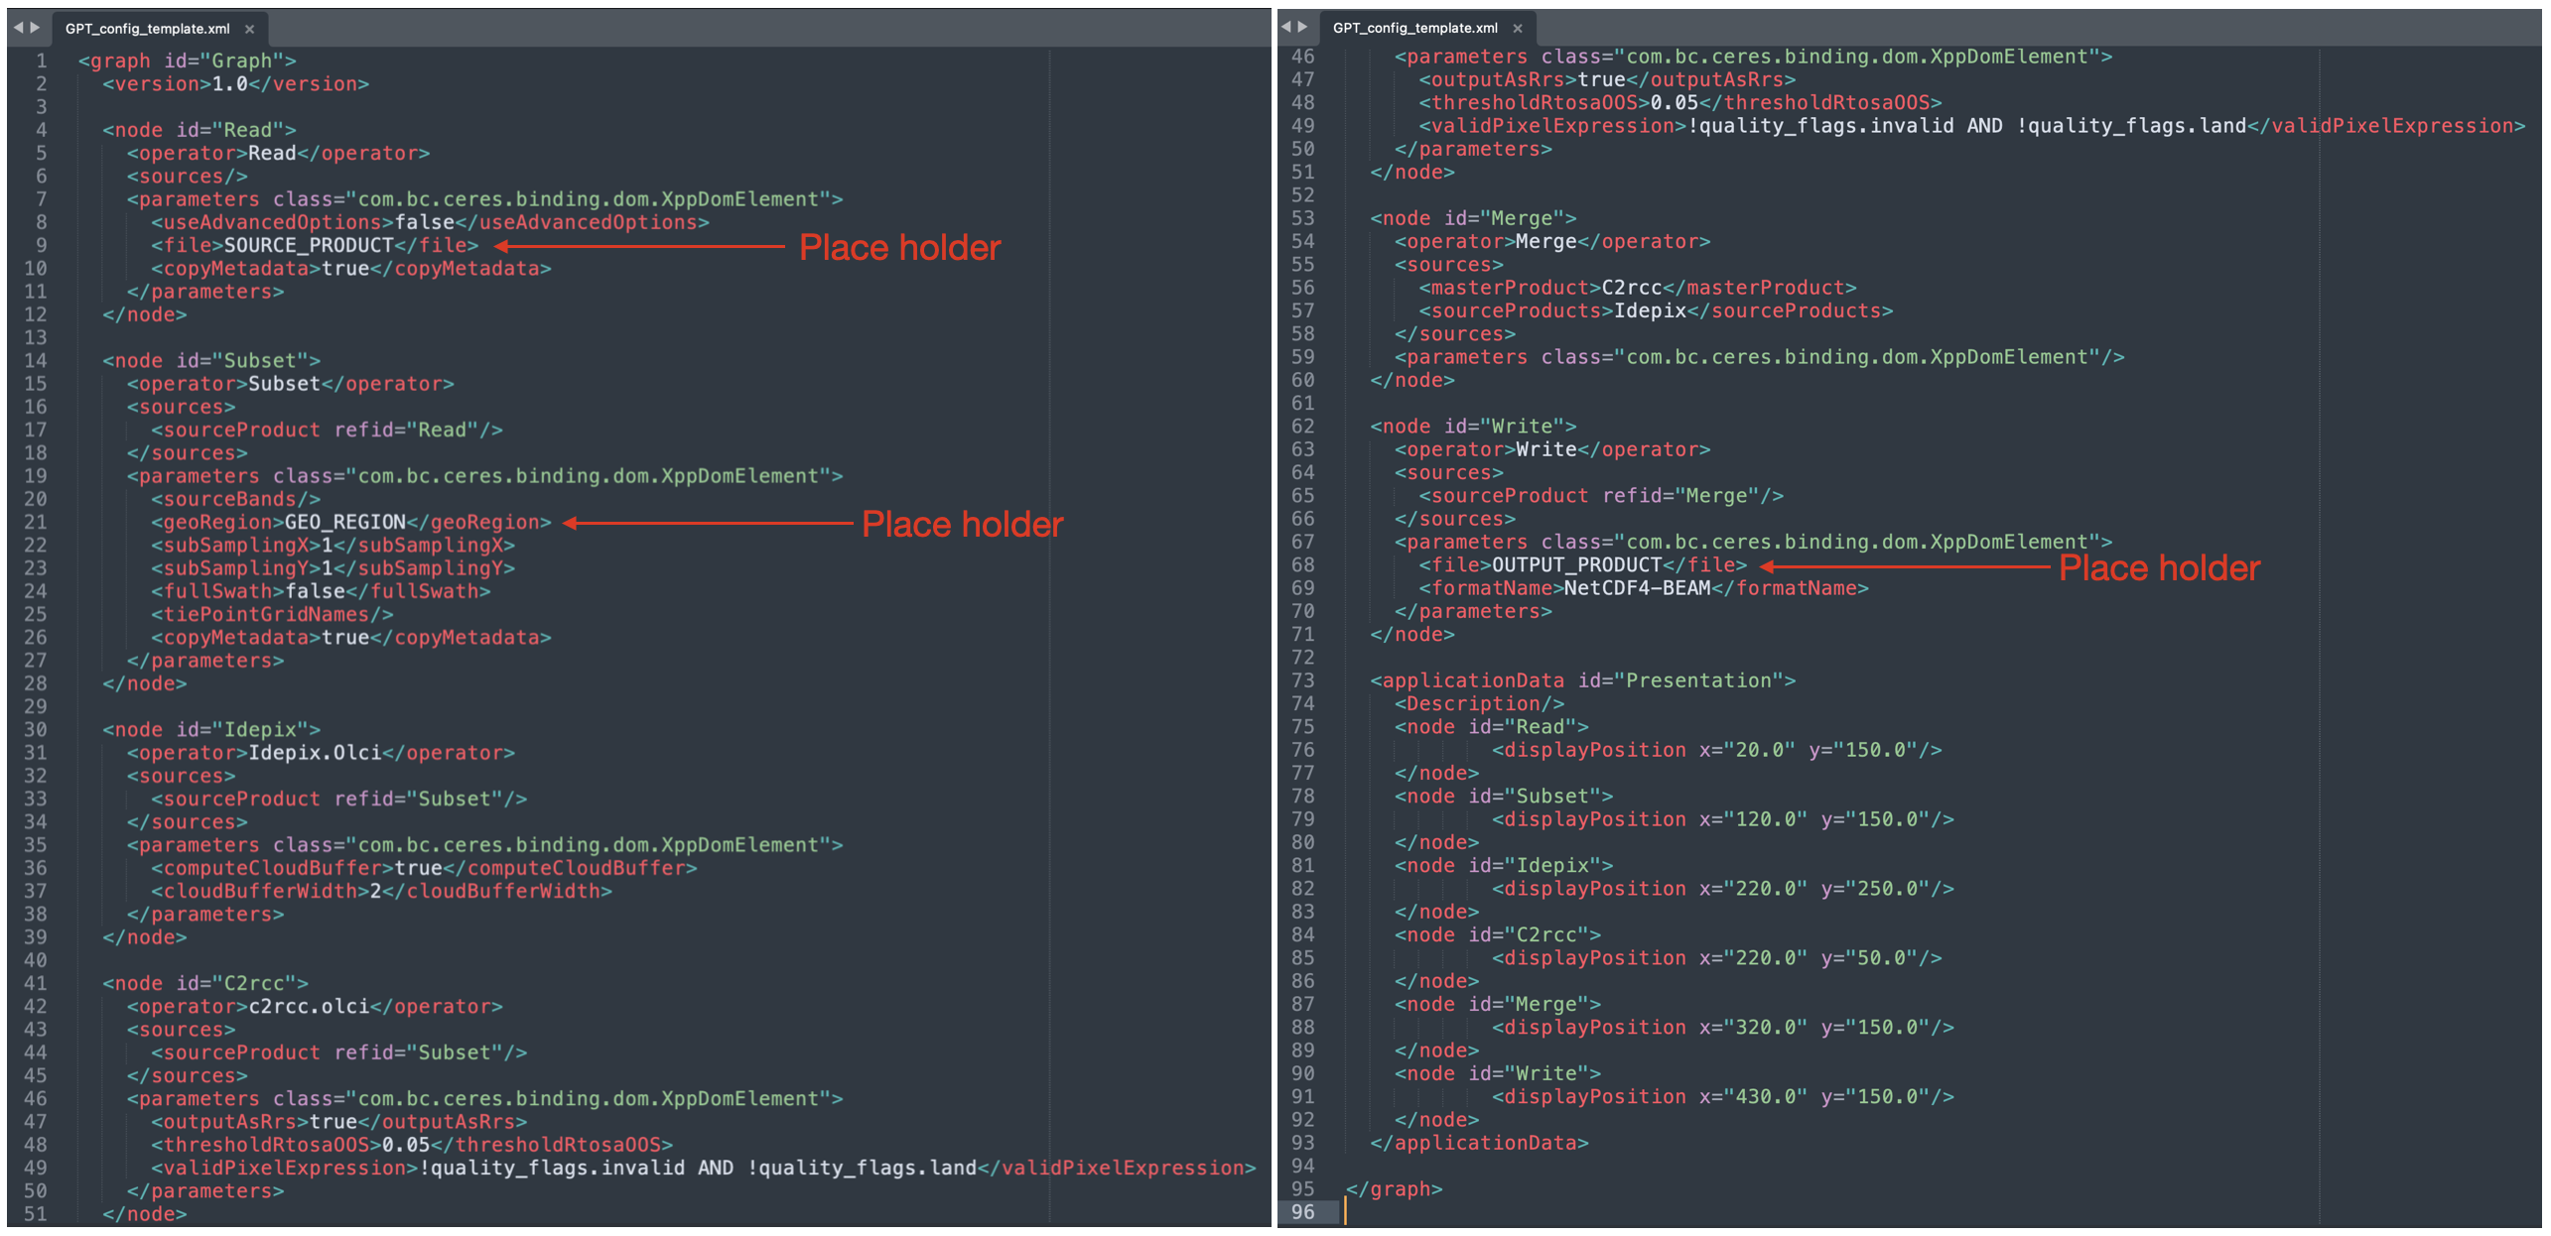Click line number 21 in left gutter
This screenshot has height=1236, width=2551.
[36, 522]
